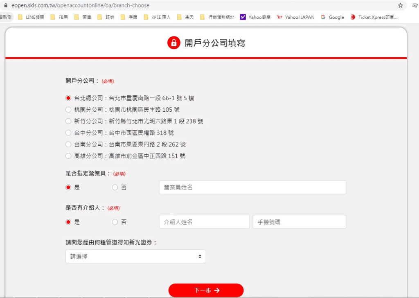The height and width of the screenshot is (298, 419).
Task: Click the 手機號碼 input field
Action: coord(300,222)
